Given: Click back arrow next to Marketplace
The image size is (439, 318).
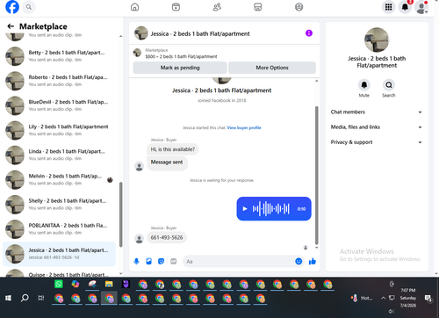Looking at the screenshot, I should coord(11,26).
